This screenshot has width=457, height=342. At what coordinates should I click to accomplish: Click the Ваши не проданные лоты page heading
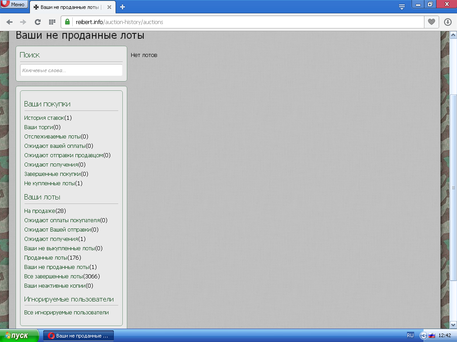(80, 35)
